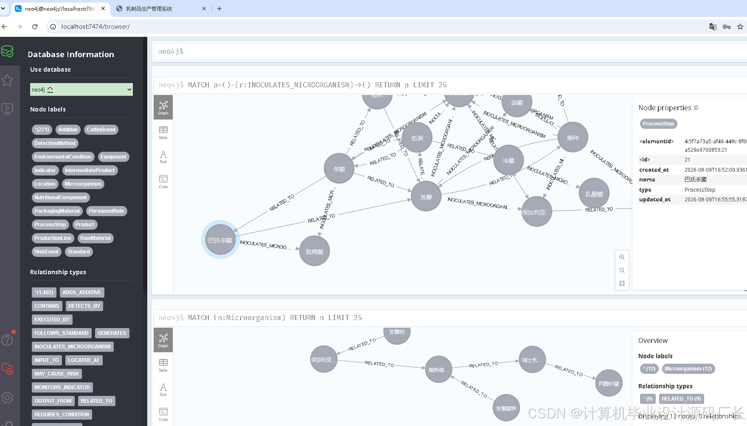Select the RELATED_TO relationship type in sidebar
Image resolution: width=747 pixels, height=426 pixels.
96,401
